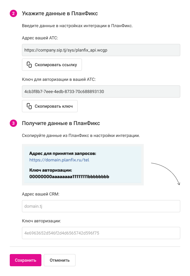Click the "Ключ для авторизации в вашей АТС" label
Image resolution: width=190 pixels, height=276 pixels.
point(59,79)
